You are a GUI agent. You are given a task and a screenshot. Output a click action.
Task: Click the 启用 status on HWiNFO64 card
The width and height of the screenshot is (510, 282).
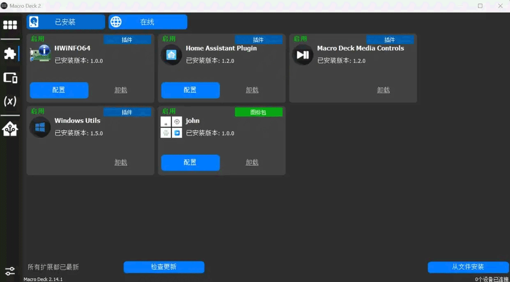(38, 39)
